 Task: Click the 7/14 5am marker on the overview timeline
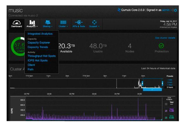tap(86, 76)
